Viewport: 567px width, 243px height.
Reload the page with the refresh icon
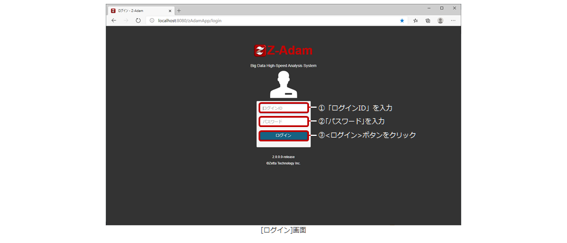coord(138,20)
